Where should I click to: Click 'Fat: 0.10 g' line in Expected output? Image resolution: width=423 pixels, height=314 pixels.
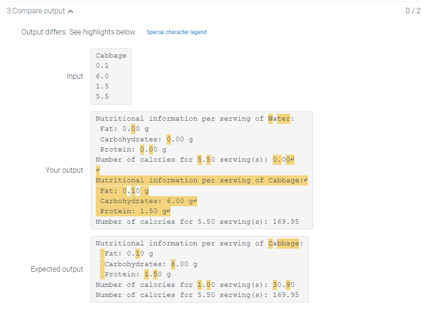(x=129, y=254)
